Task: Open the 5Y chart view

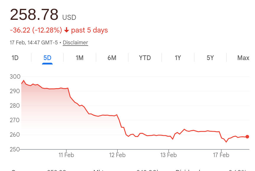Action: click(x=210, y=58)
